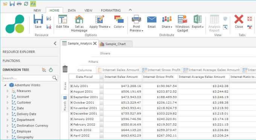Switch to the HOME ribbon tab
The width and height of the screenshot is (256, 140).
[x=54, y=11]
